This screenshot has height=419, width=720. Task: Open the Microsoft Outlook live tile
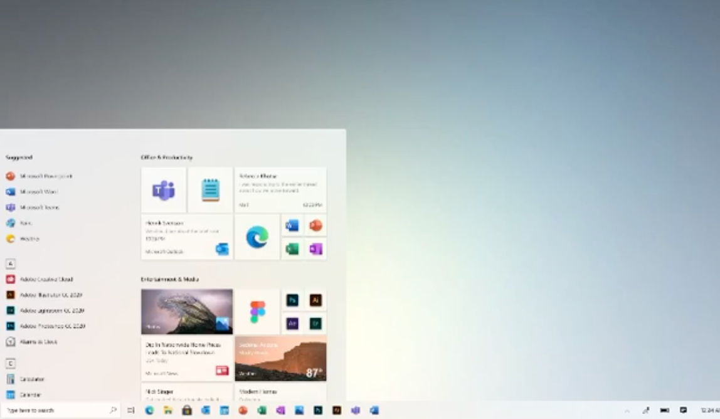click(x=187, y=237)
